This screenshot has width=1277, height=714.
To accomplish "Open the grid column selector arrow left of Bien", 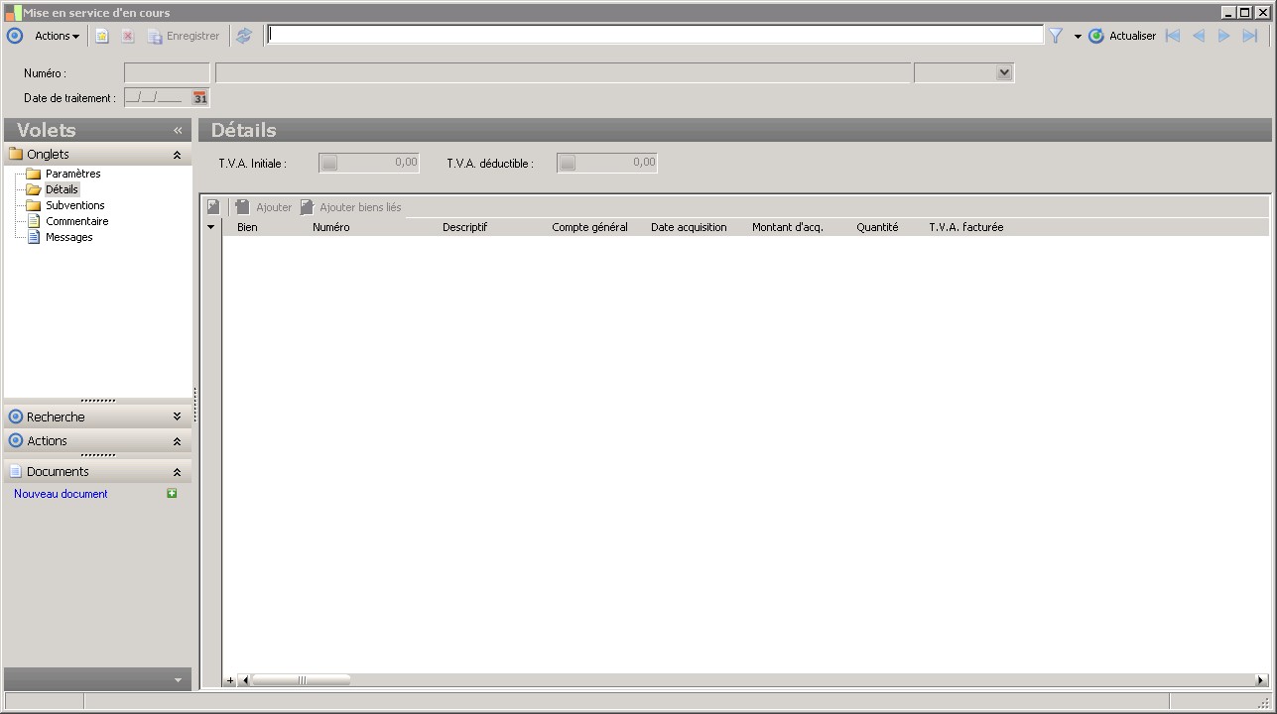I will tap(210, 227).
